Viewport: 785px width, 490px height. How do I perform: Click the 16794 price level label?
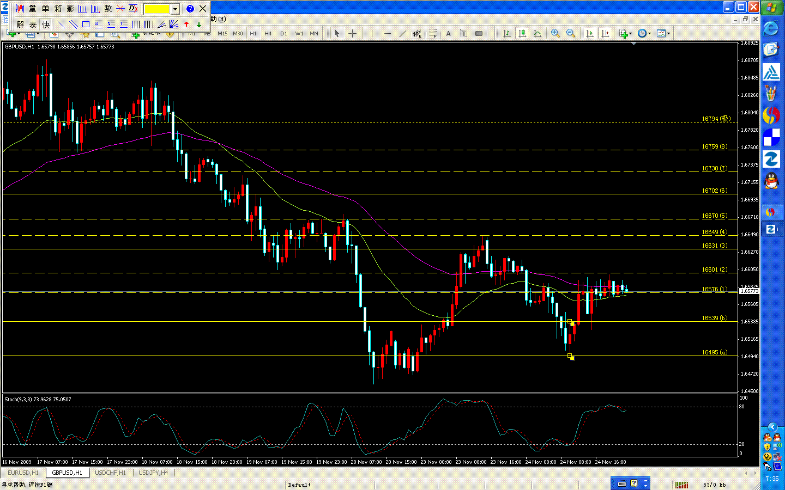click(716, 119)
